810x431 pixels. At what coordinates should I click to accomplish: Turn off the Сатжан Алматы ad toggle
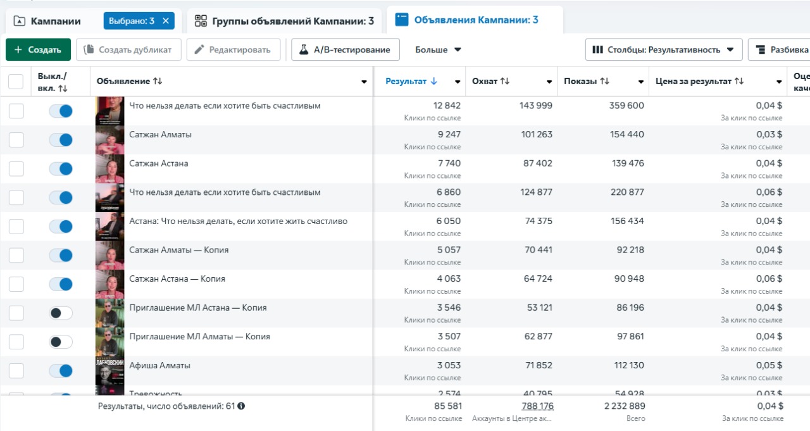(x=61, y=140)
